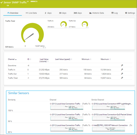Viewport: 137px width, 135px height.
Task: Open settings icon for Downtime channel
Action: click(x=122, y=66)
